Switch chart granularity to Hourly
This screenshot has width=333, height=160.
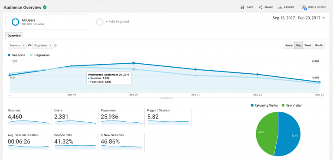point(289,45)
